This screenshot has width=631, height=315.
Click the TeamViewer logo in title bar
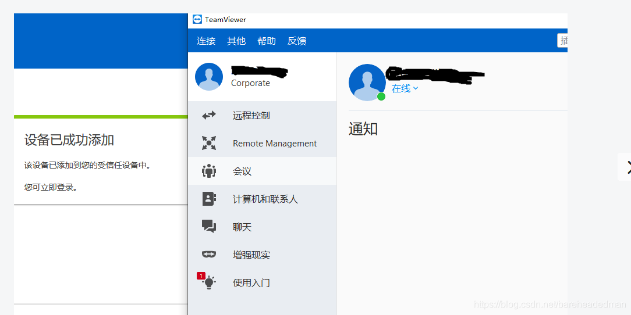[197, 20]
